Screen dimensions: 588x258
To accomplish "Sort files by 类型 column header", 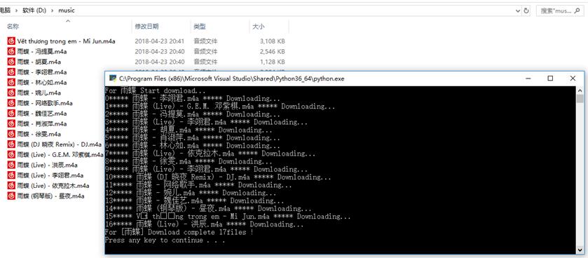I will coord(200,27).
